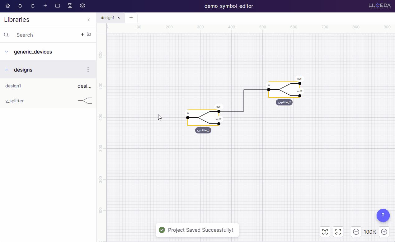Close the design1 tab
Viewport: 395px width, 242px height.
pos(119,18)
